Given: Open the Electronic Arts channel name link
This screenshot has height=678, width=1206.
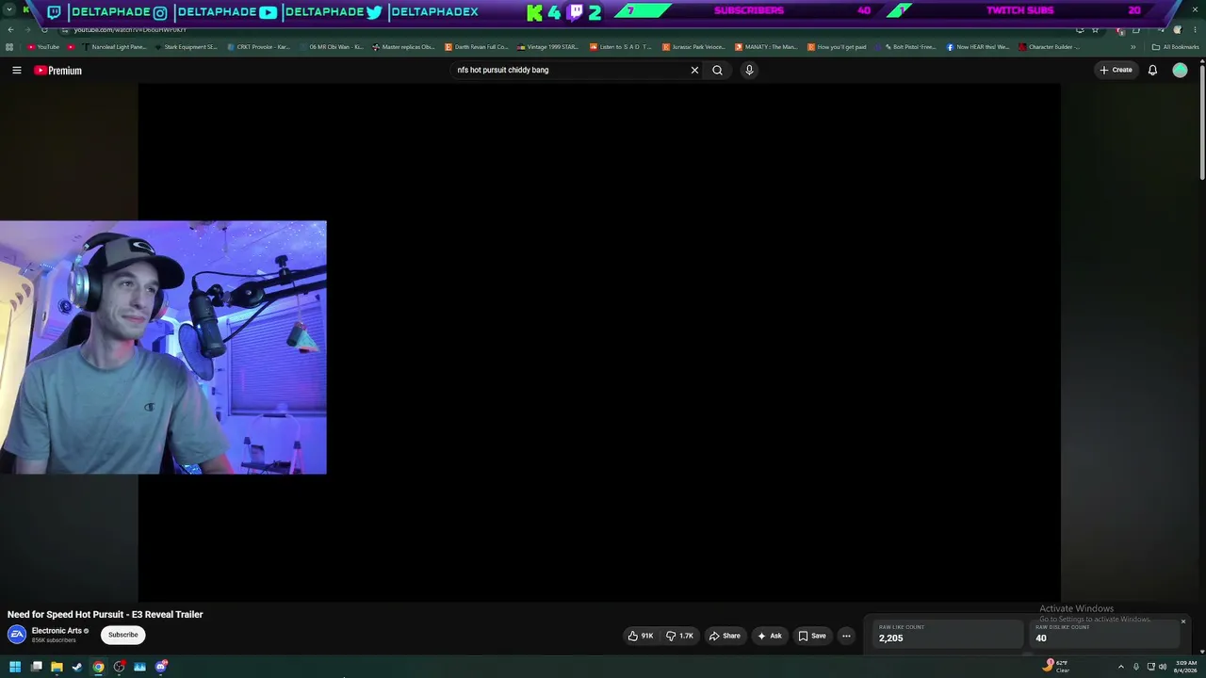Looking at the screenshot, I should pyautogui.click(x=57, y=631).
